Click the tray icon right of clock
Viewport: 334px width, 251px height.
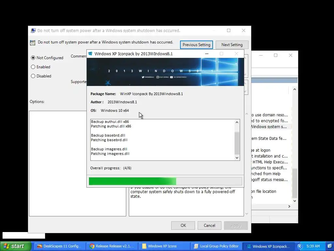coord(329,246)
